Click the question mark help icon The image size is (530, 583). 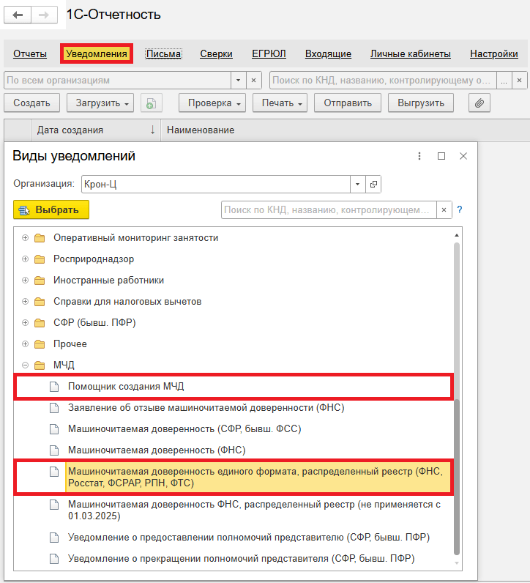(x=460, y=210)
